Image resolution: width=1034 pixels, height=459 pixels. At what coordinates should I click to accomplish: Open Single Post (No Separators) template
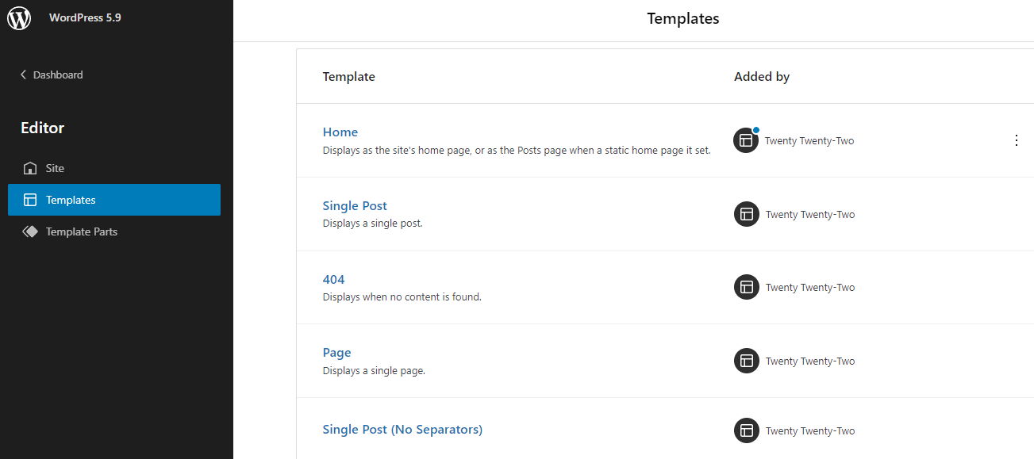pyautogui.click(x=402, y=430)
